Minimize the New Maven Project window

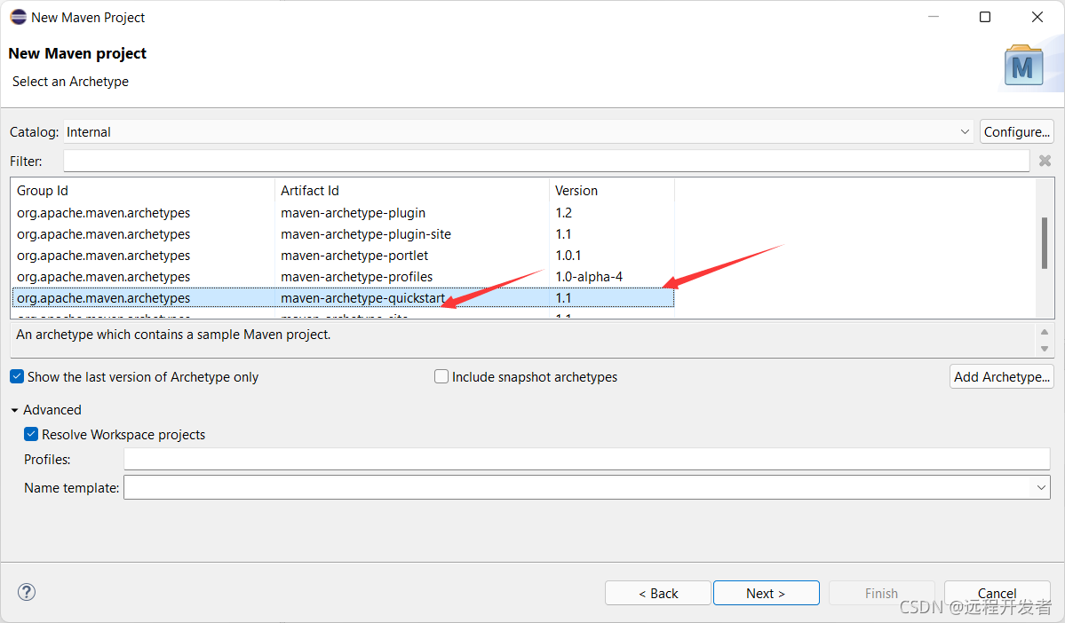pyautogui.click(x=934, y=17)
